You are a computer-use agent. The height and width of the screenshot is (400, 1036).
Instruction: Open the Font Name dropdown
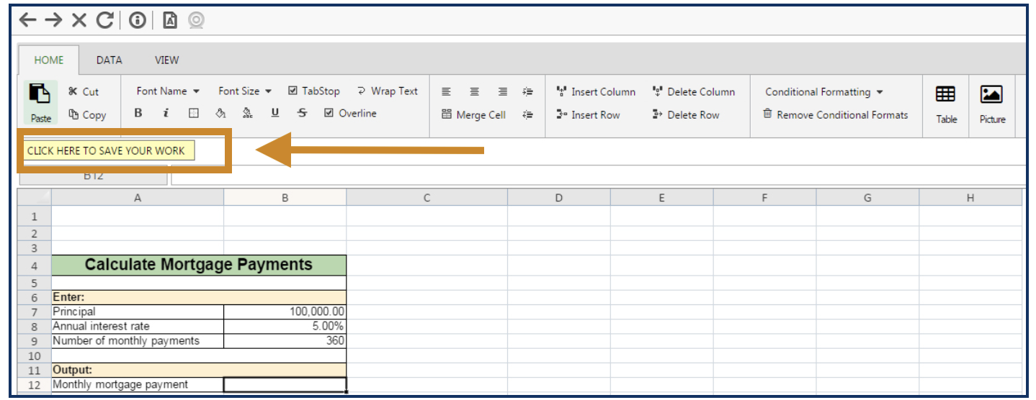click(168, 91)
